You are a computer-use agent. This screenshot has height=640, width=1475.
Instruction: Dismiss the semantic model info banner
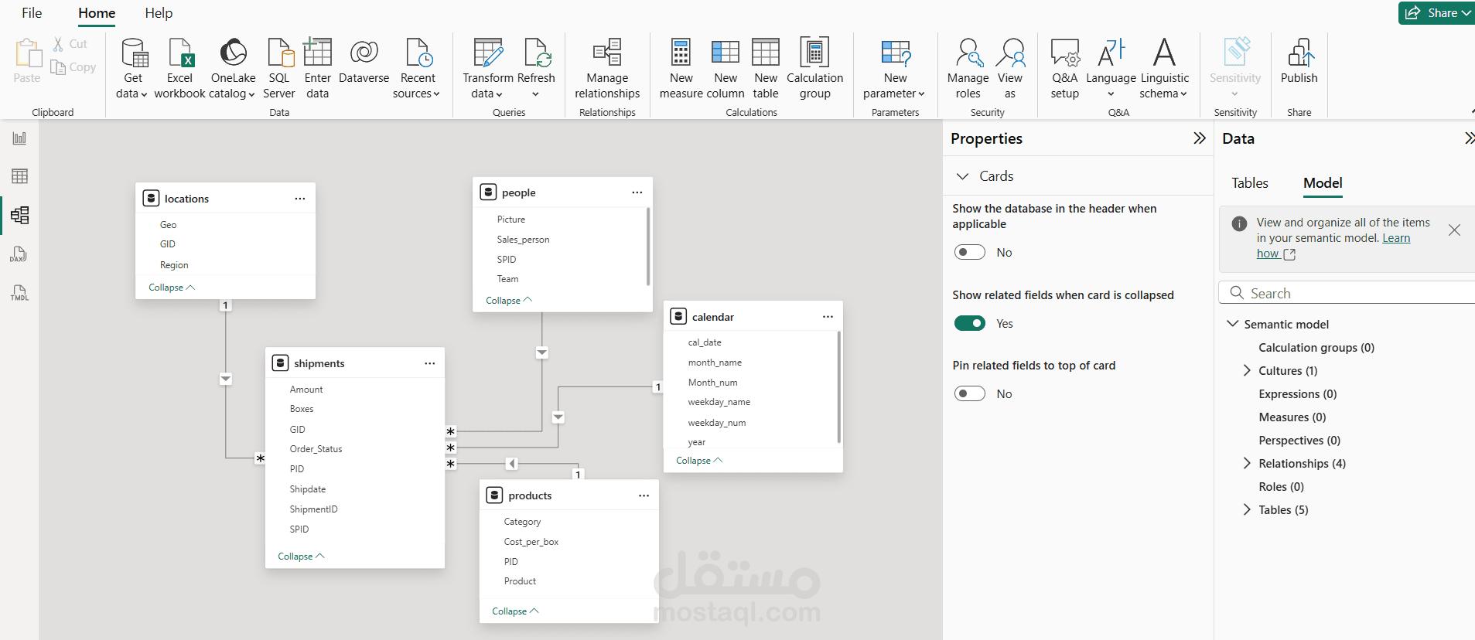coord(1454,230)
